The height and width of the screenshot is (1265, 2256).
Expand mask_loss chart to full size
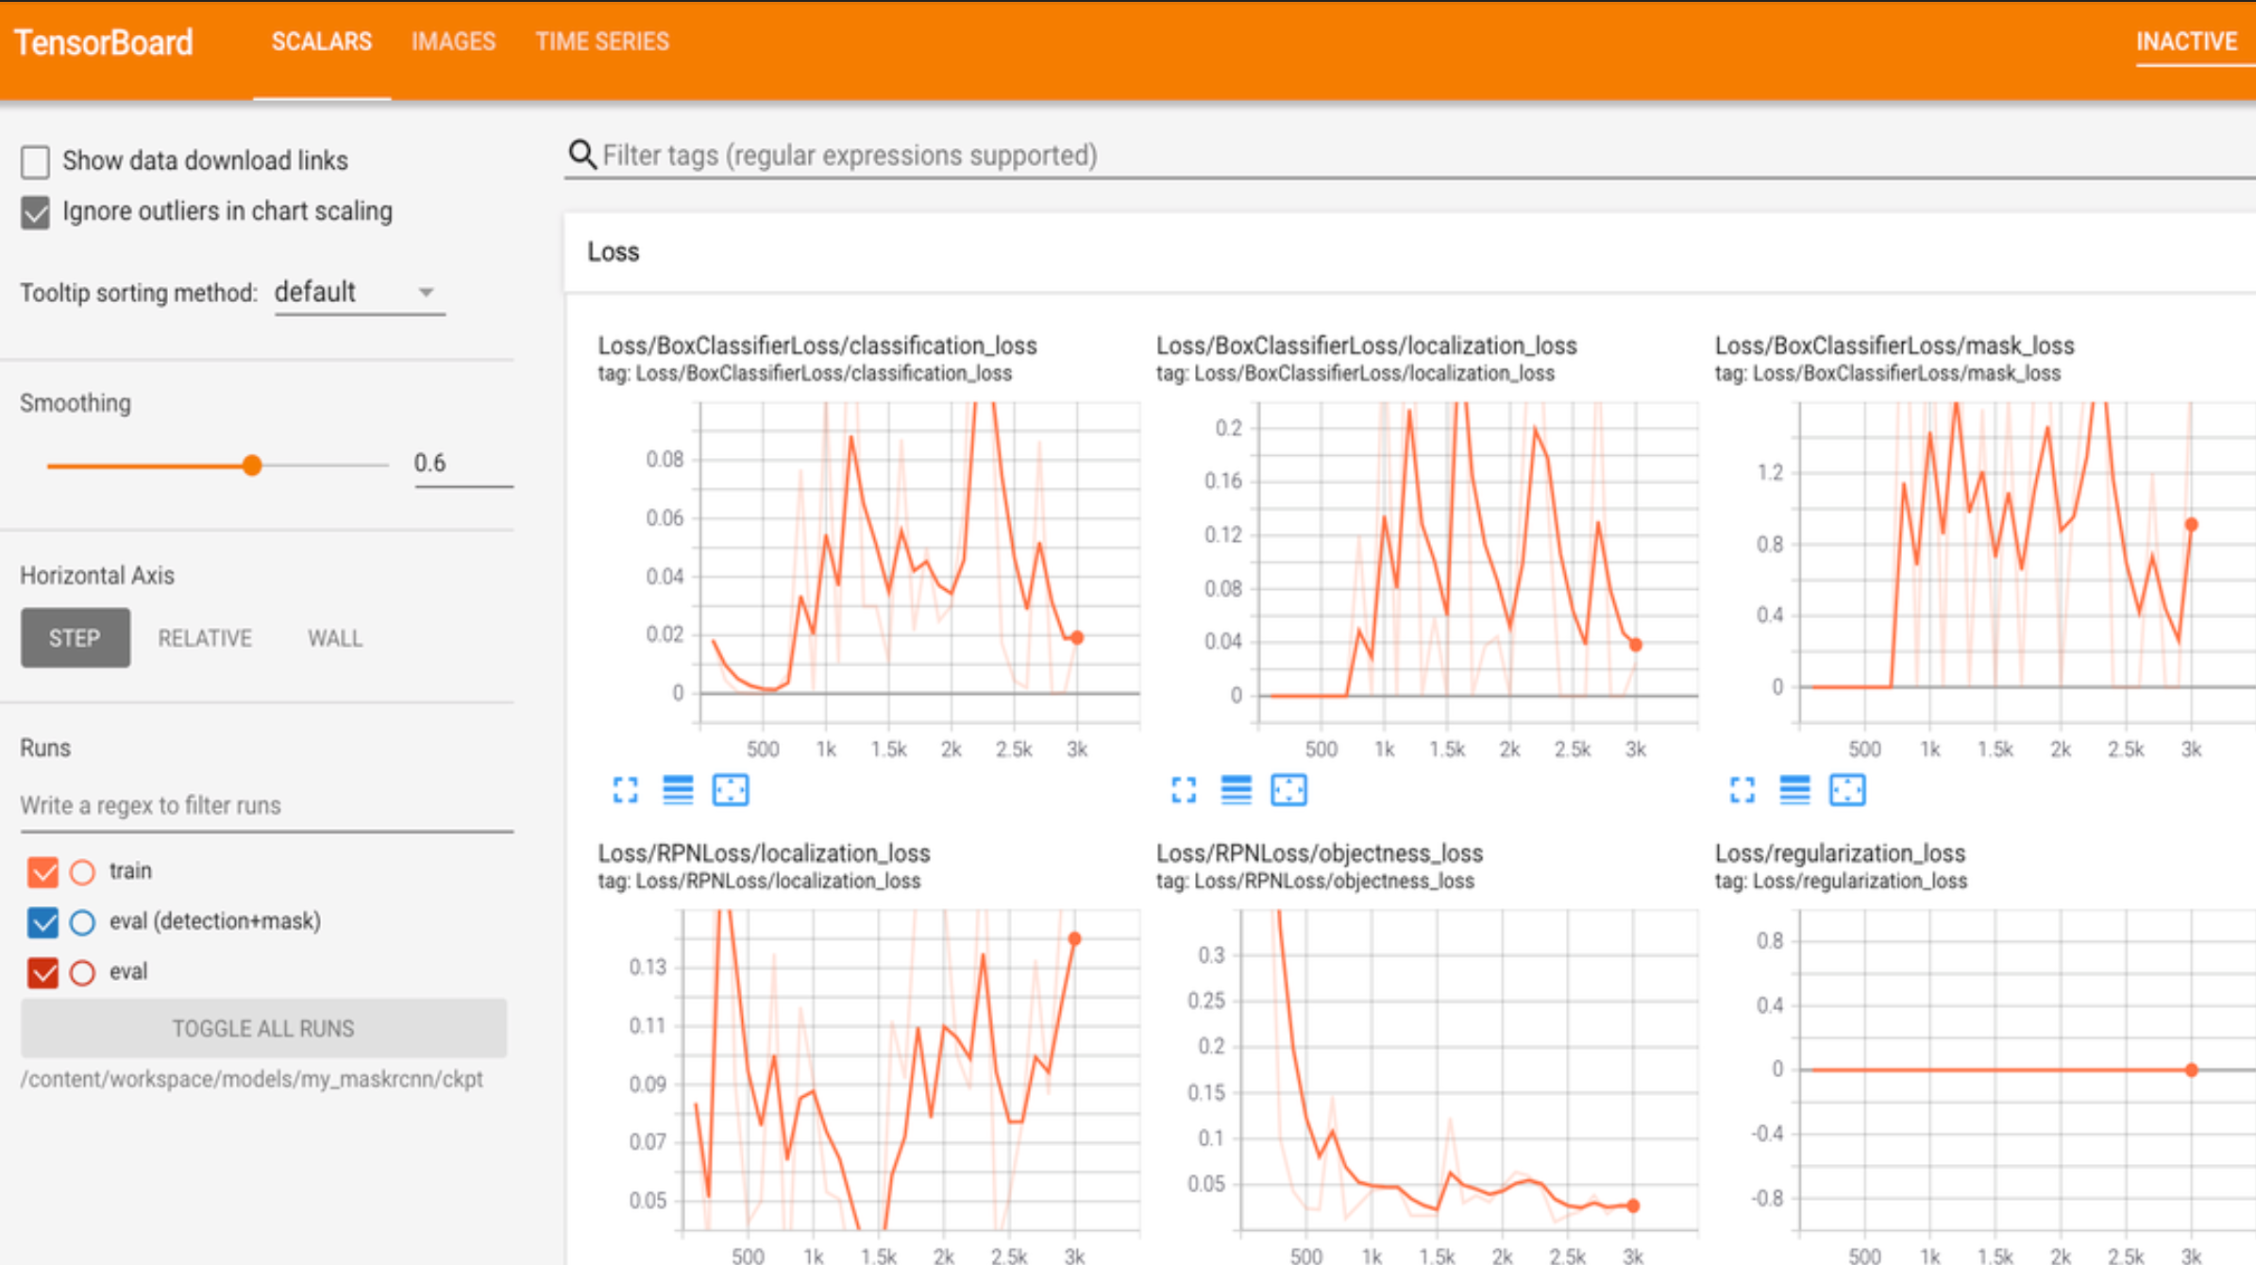point(1743,789)
